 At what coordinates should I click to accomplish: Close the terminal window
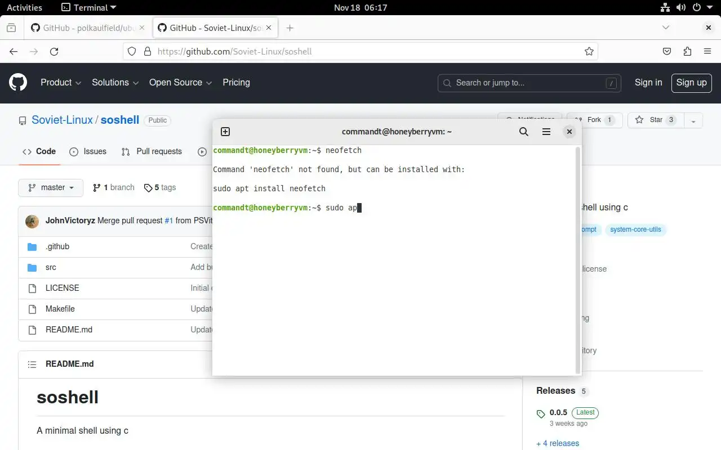coord(569,132)
